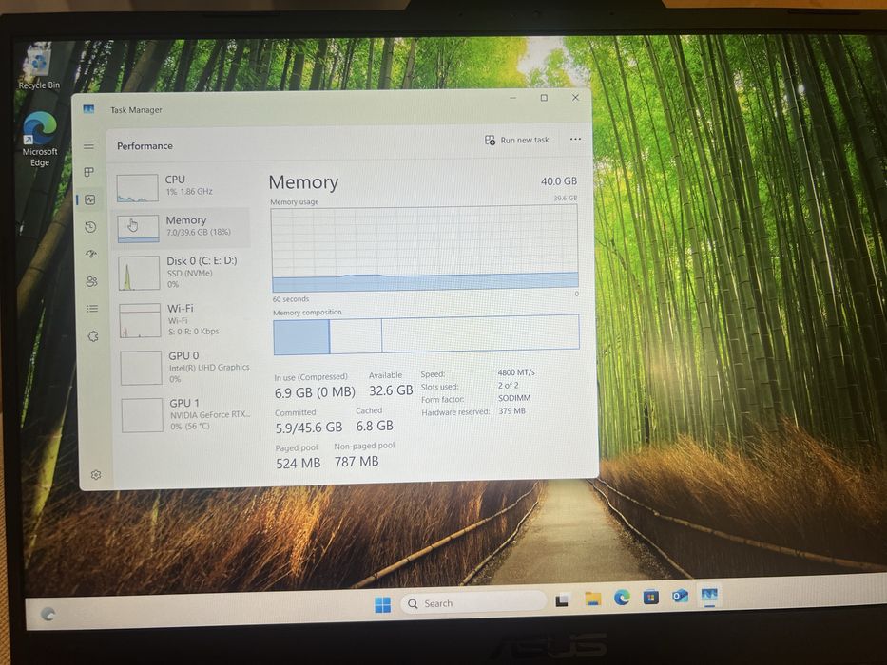Click the 6.8 GB cached value
Screen dimensions: 887x665
coord(375,426)
